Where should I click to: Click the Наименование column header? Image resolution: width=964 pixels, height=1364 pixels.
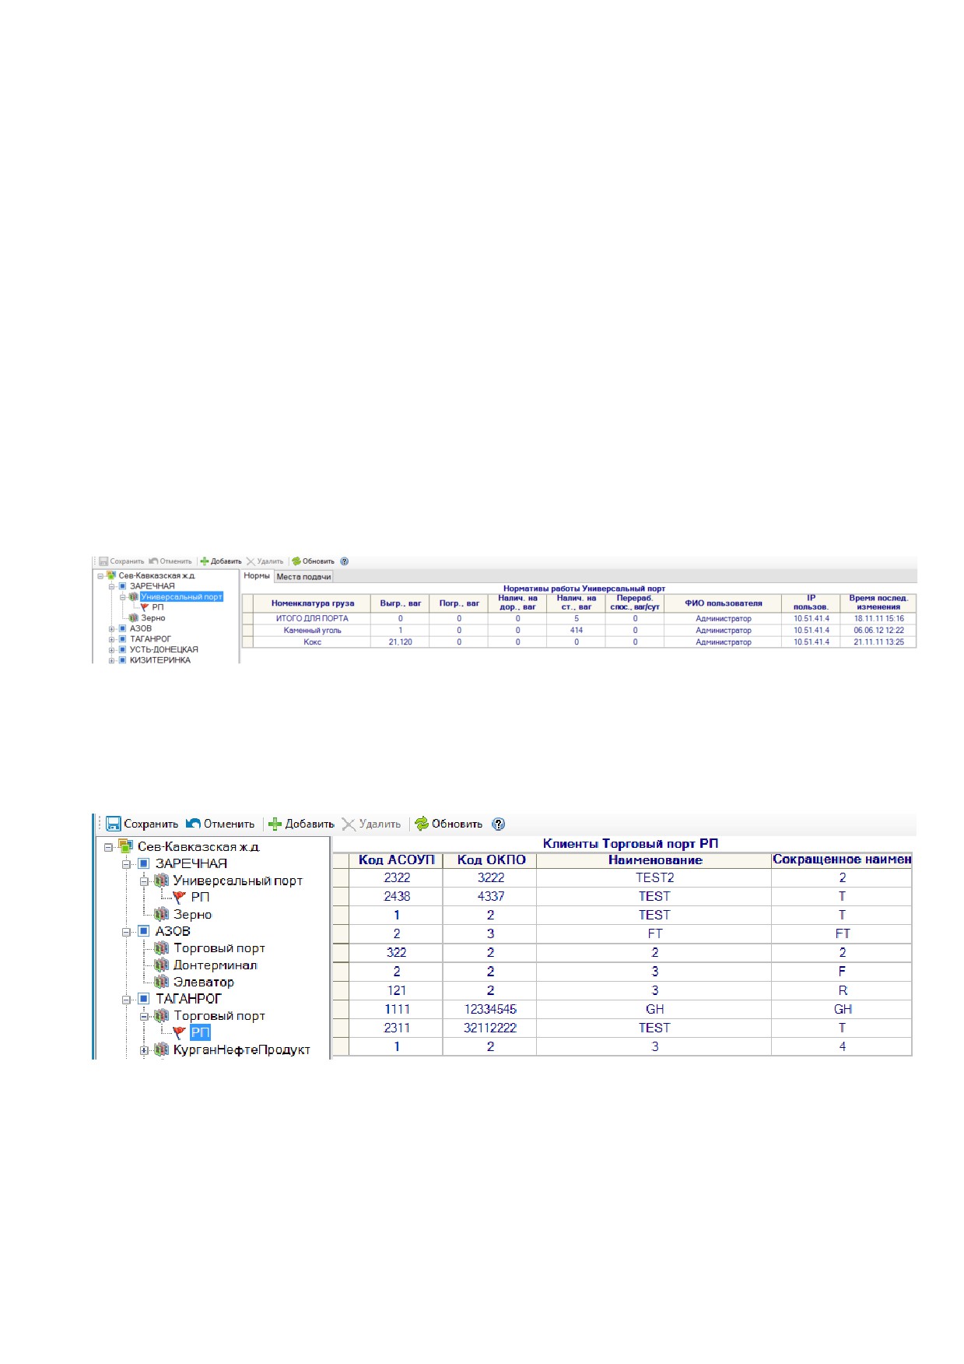[654, 860]
